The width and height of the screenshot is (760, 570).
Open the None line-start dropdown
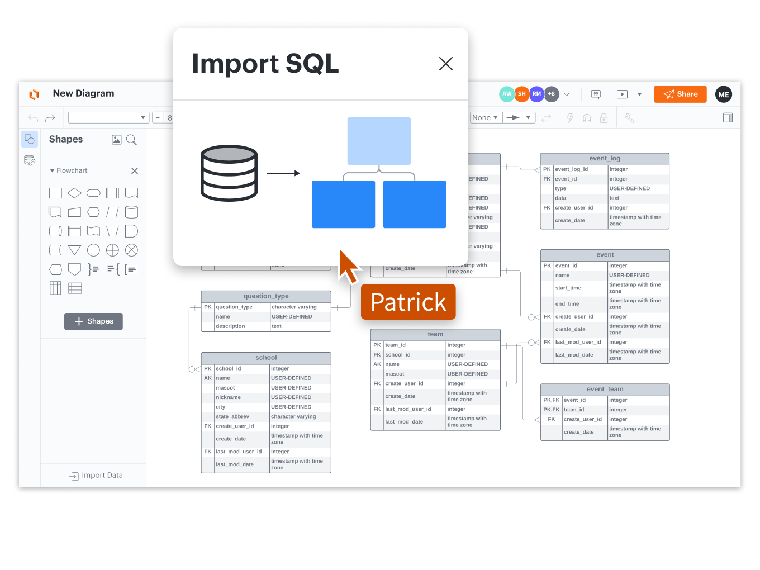tap(484, 118)
